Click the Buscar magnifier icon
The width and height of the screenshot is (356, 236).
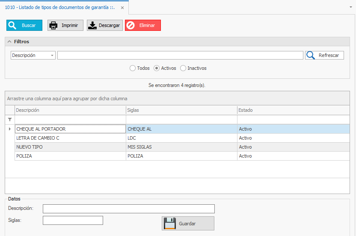(12, 25)
